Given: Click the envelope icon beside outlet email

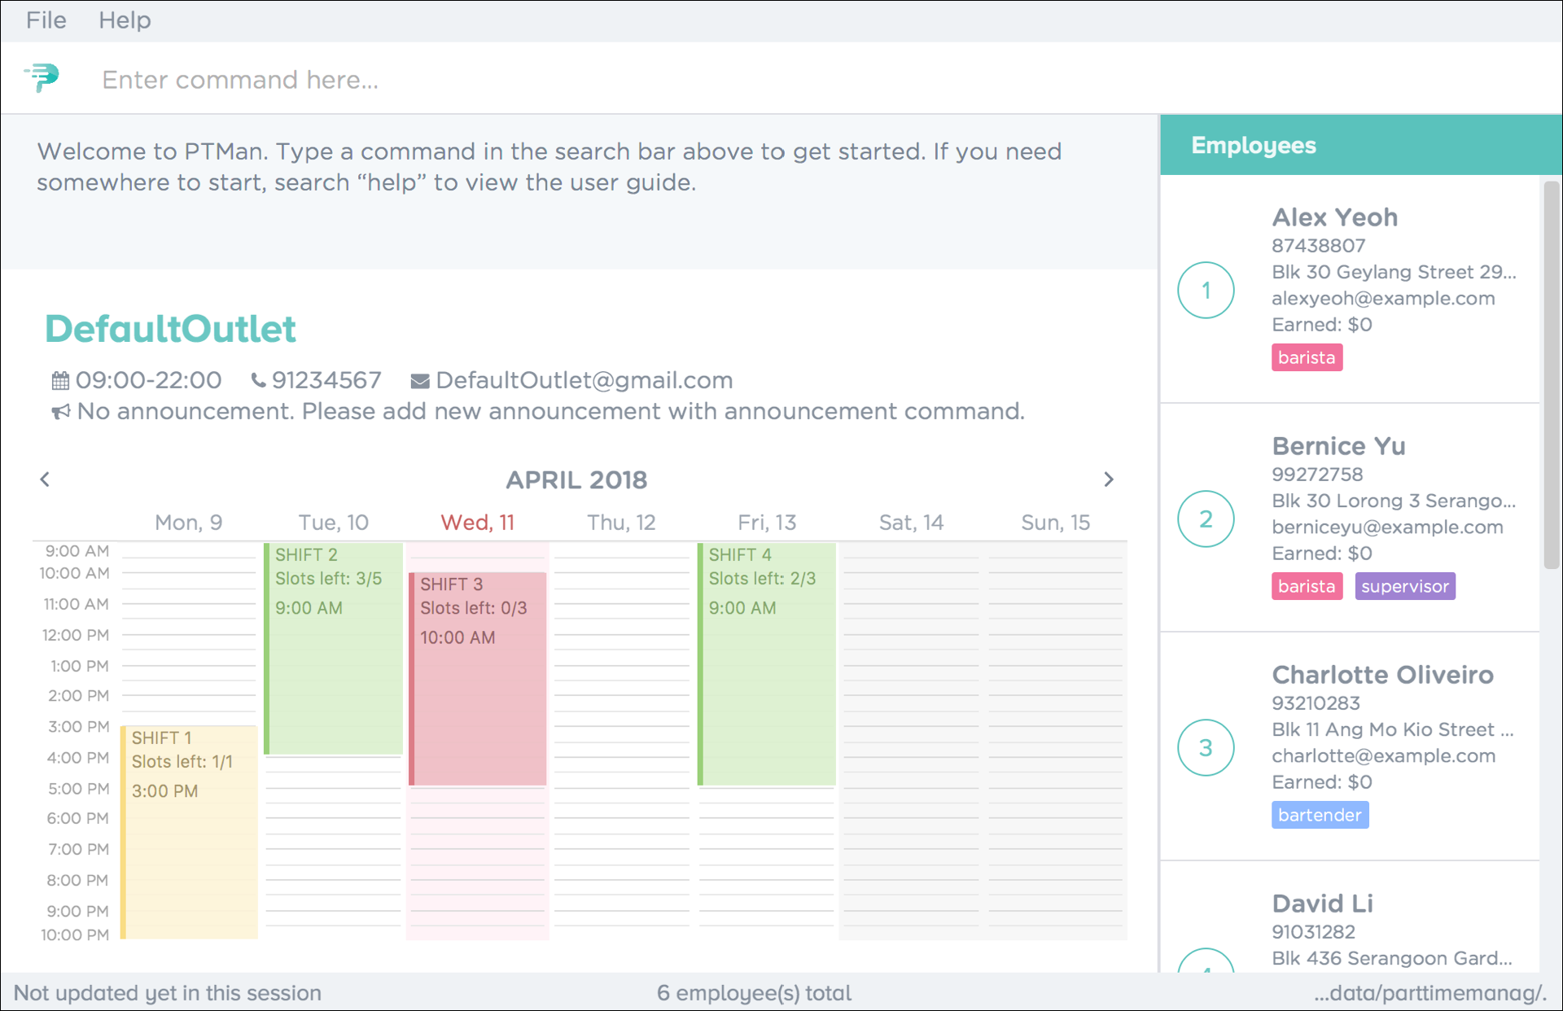Looking at the screenshot, I should pyautogui.click(x=419, y=381).
